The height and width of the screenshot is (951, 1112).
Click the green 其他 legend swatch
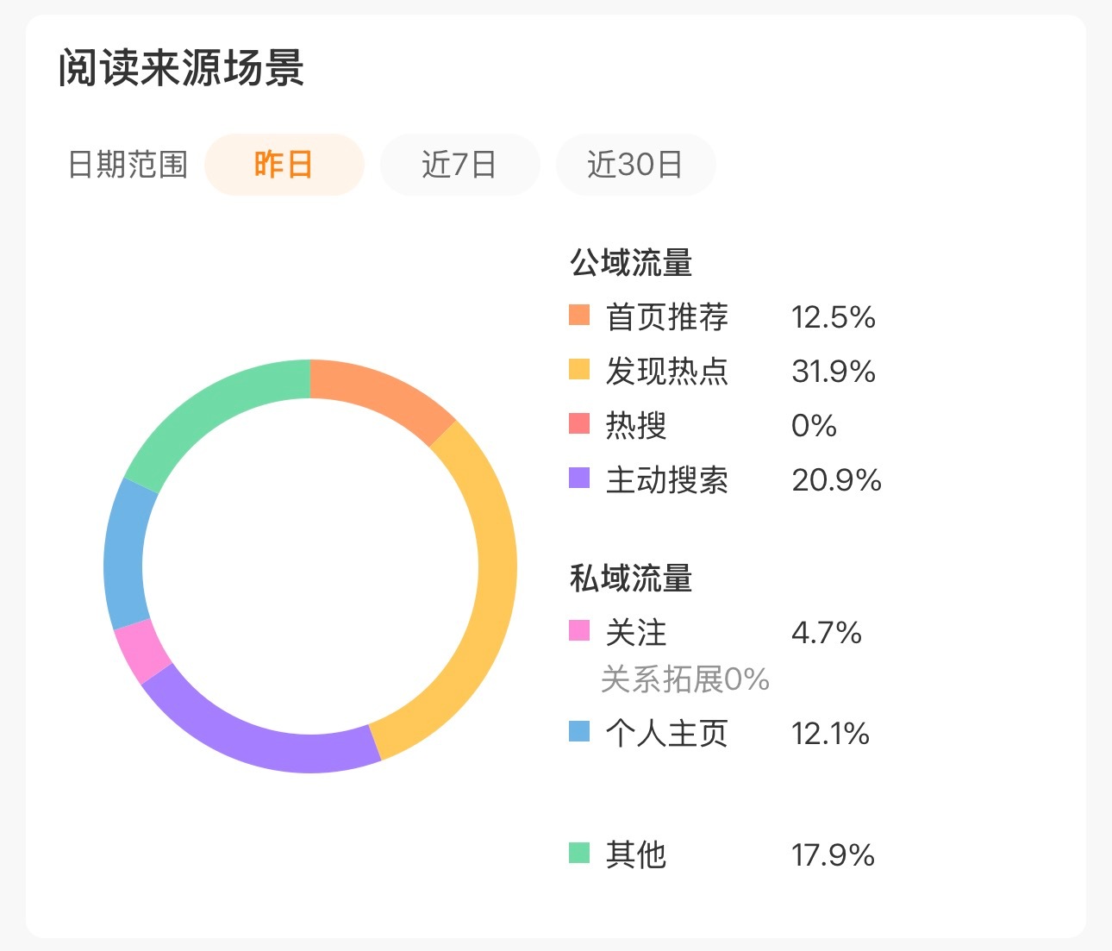(x=578, y=854)
